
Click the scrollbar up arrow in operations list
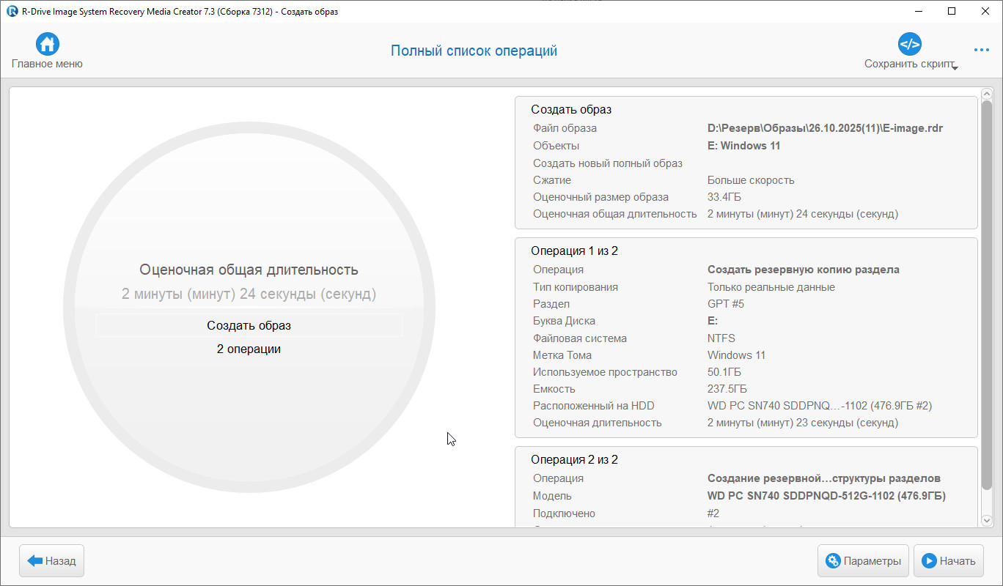987,94
